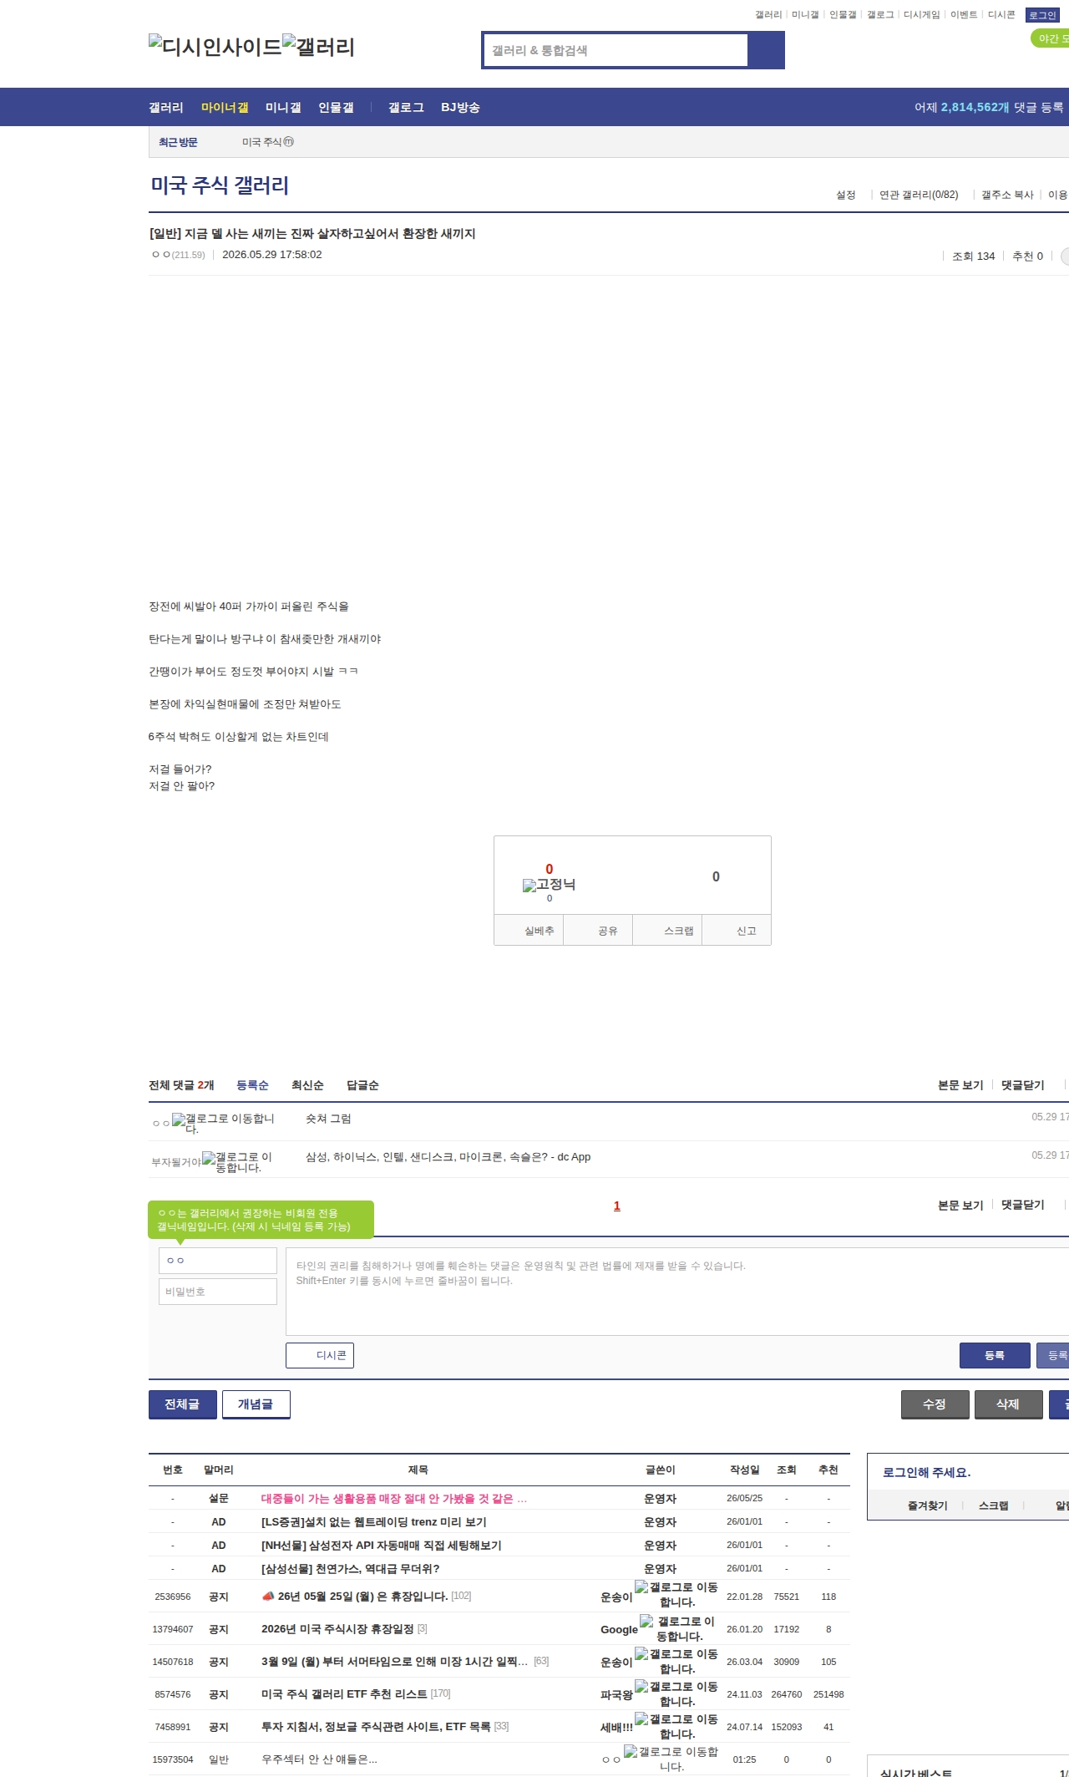Sort comments by 답글순
The width and height of the screenshot is (1069, 1777).
(x=362, y=1084)
